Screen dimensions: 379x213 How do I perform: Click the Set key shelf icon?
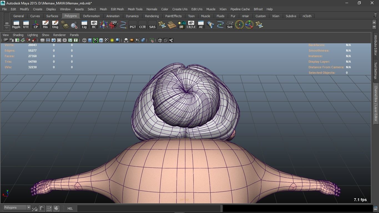[x=230, y=25]
